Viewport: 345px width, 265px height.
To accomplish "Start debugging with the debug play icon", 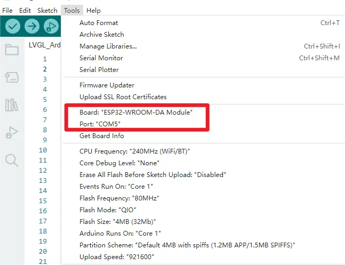I will (x=51, y=26).
